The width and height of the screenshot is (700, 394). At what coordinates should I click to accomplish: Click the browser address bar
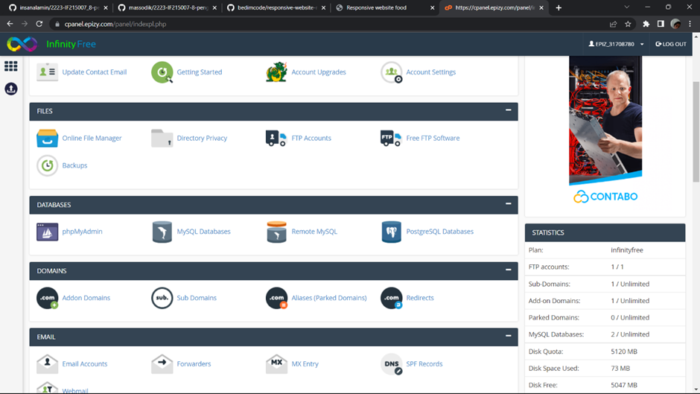coord(331,24)
